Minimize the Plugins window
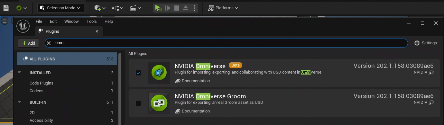The image size is (444, 125). [409, 23]
